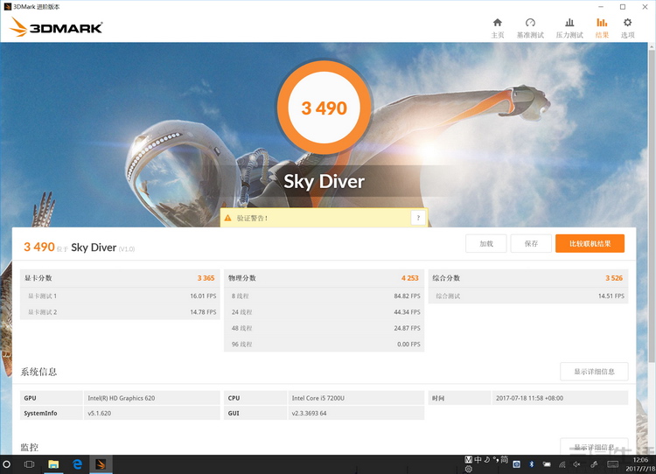Click the 3DMark taskbar app icon
656x474 pixels.
[x=101, y=464]
